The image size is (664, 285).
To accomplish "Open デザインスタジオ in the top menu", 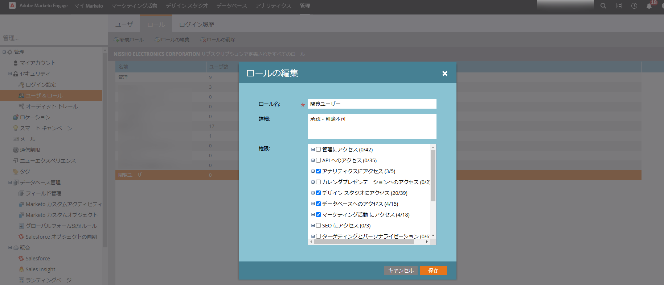I will coord(187,6).
